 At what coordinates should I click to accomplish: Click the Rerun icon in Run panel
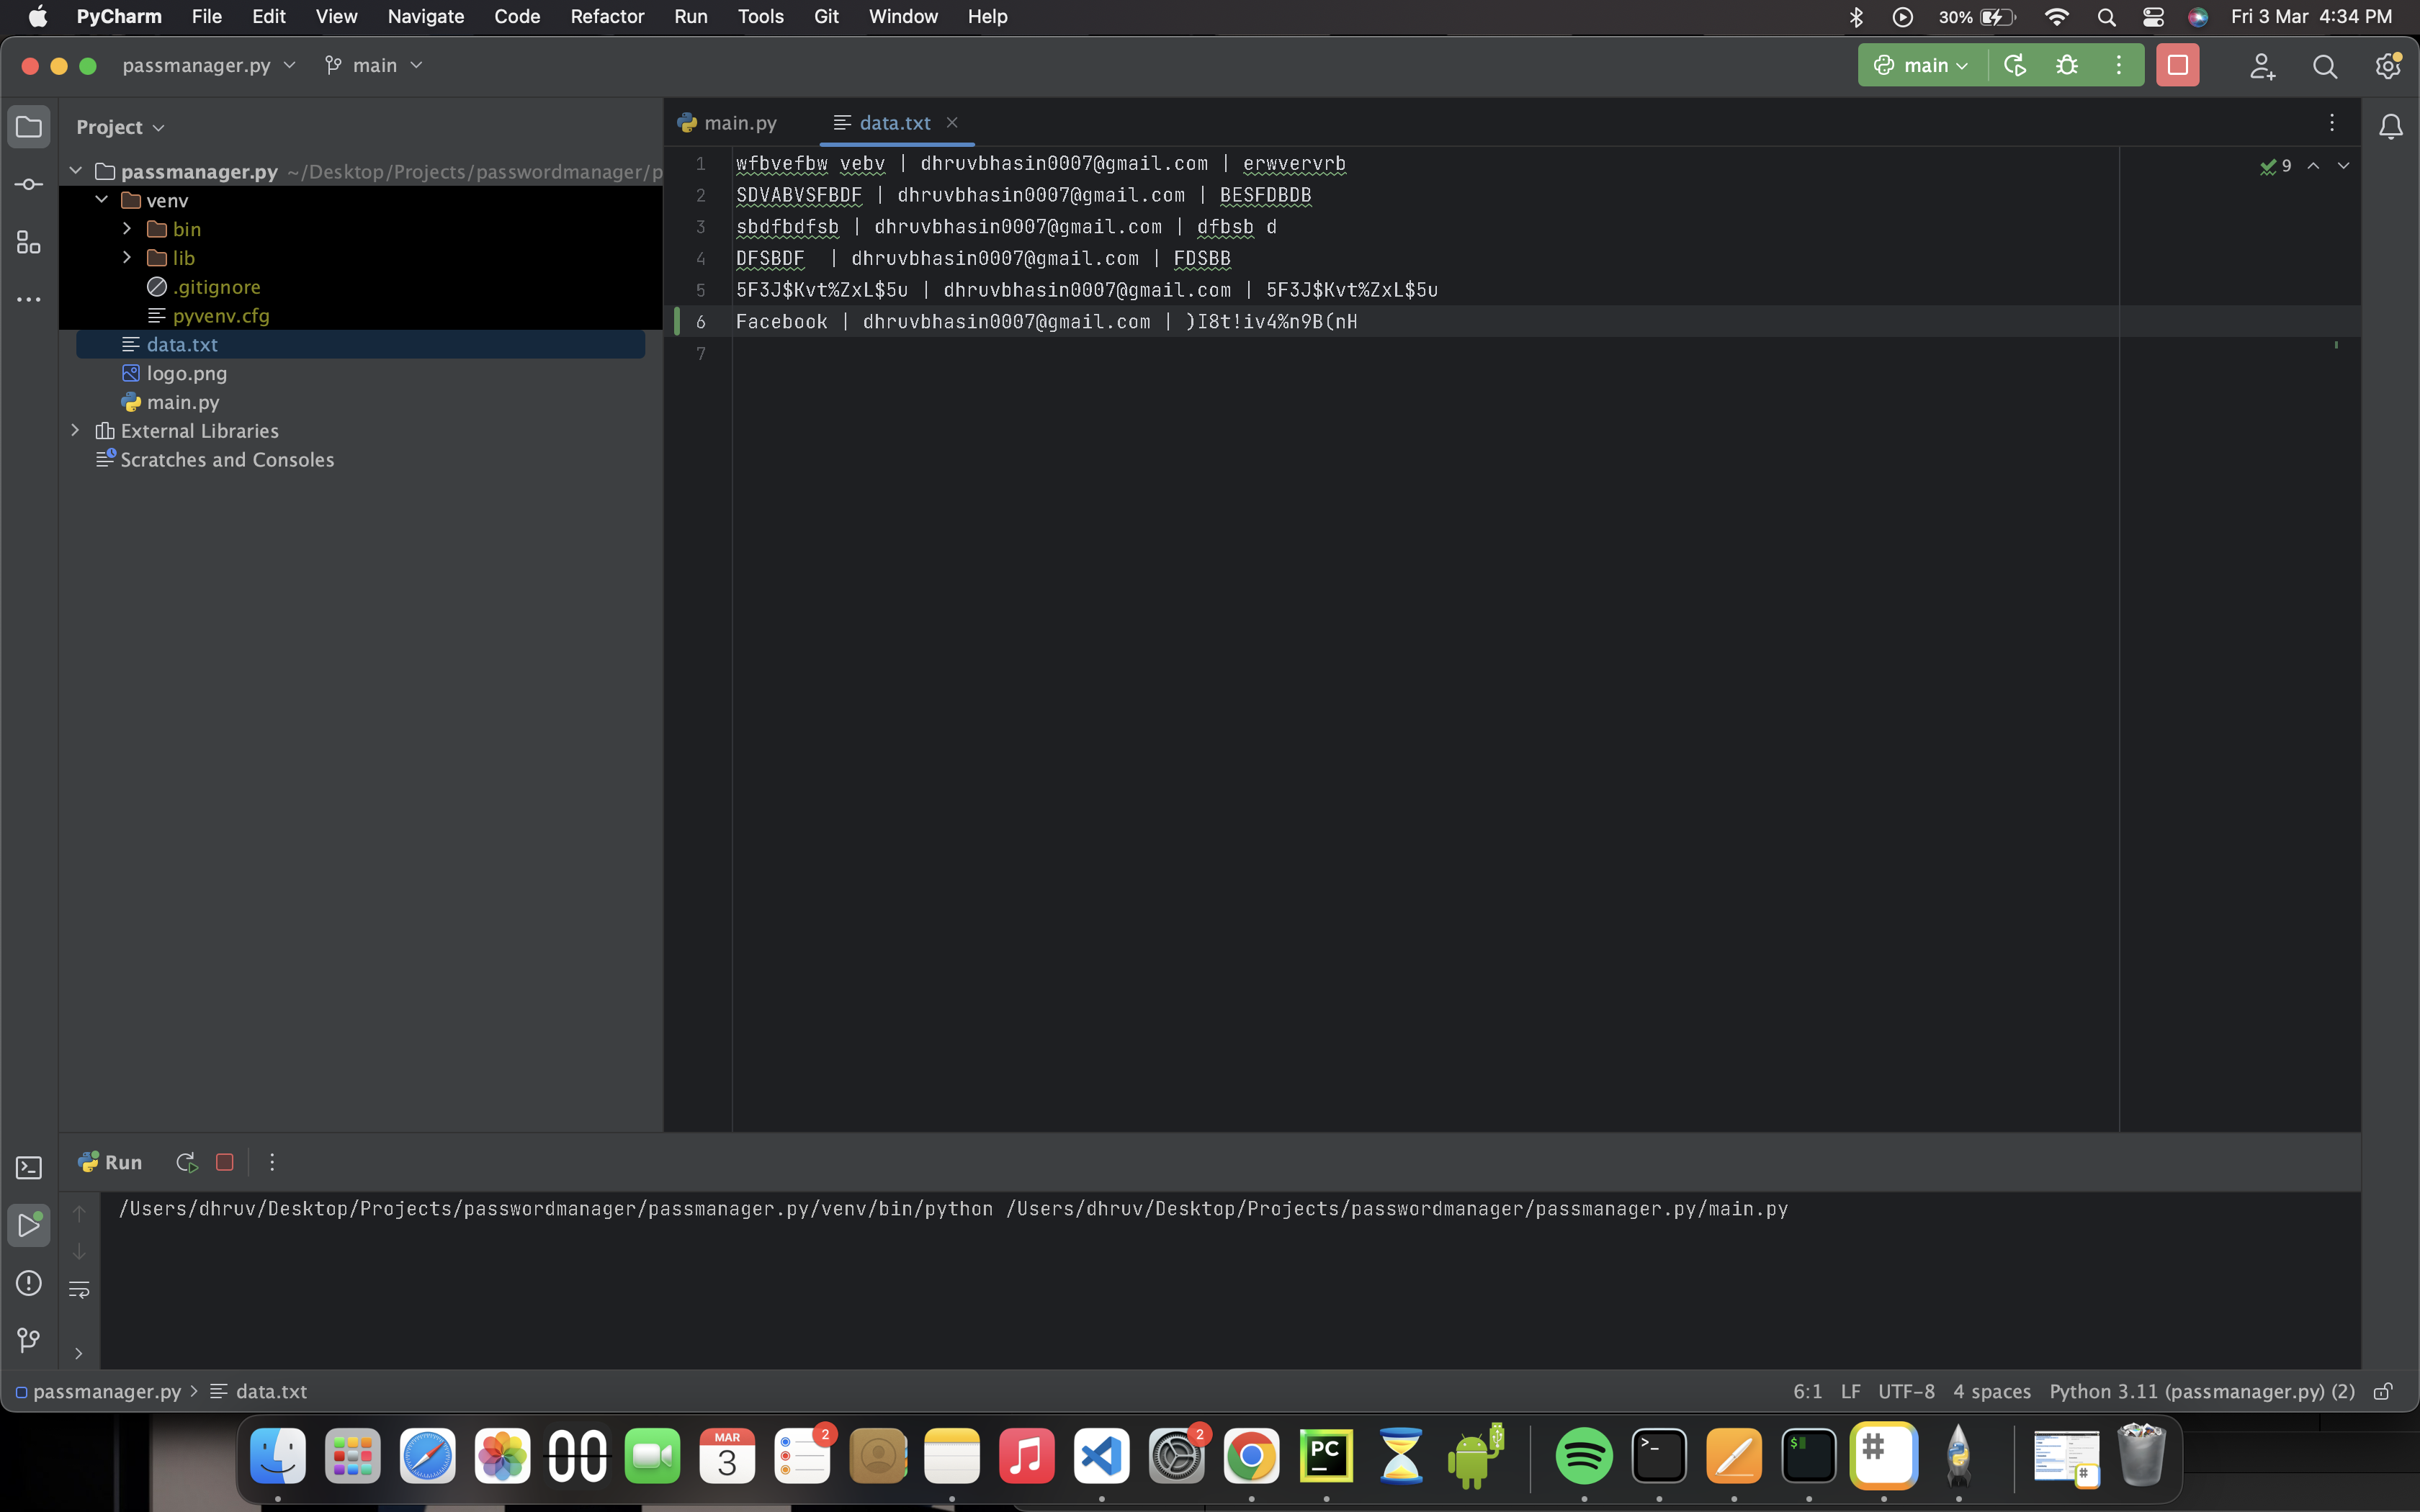186,1162
